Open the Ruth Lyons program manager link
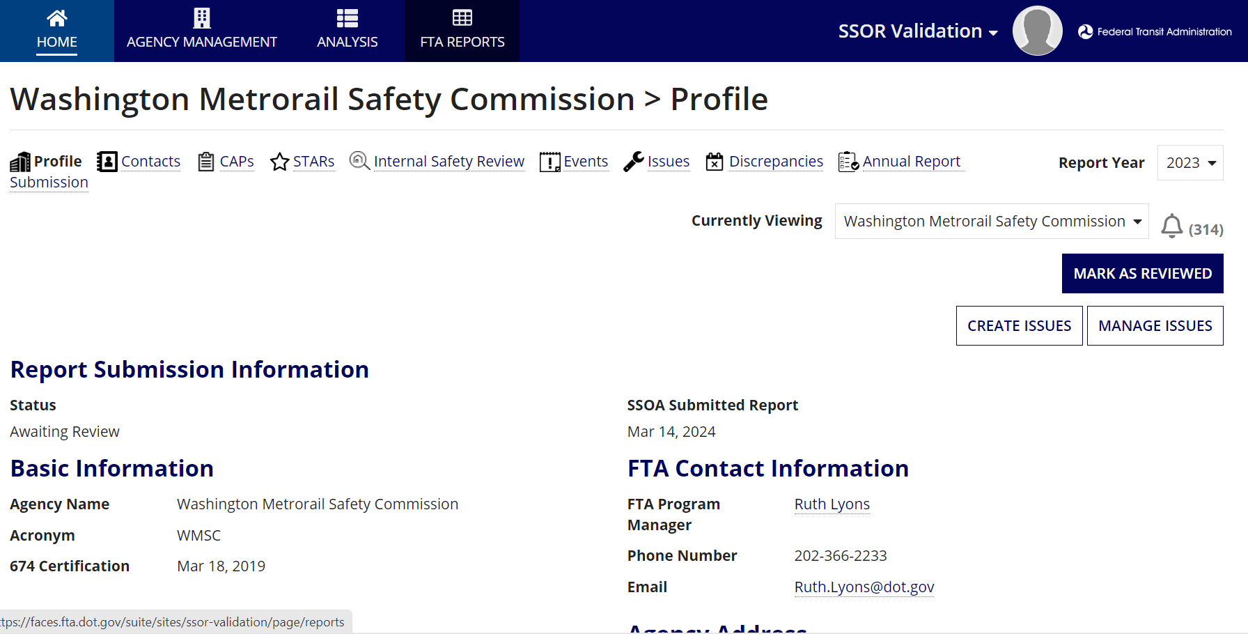This screenshot has width=1248, height=634. (832, 504)
